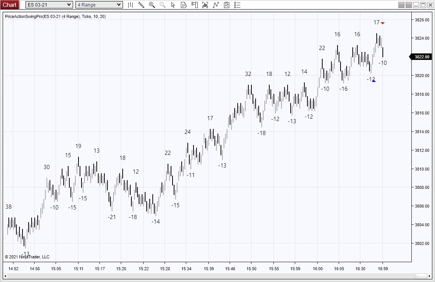Select the swing label 14
435x282 pixels.
304,72
